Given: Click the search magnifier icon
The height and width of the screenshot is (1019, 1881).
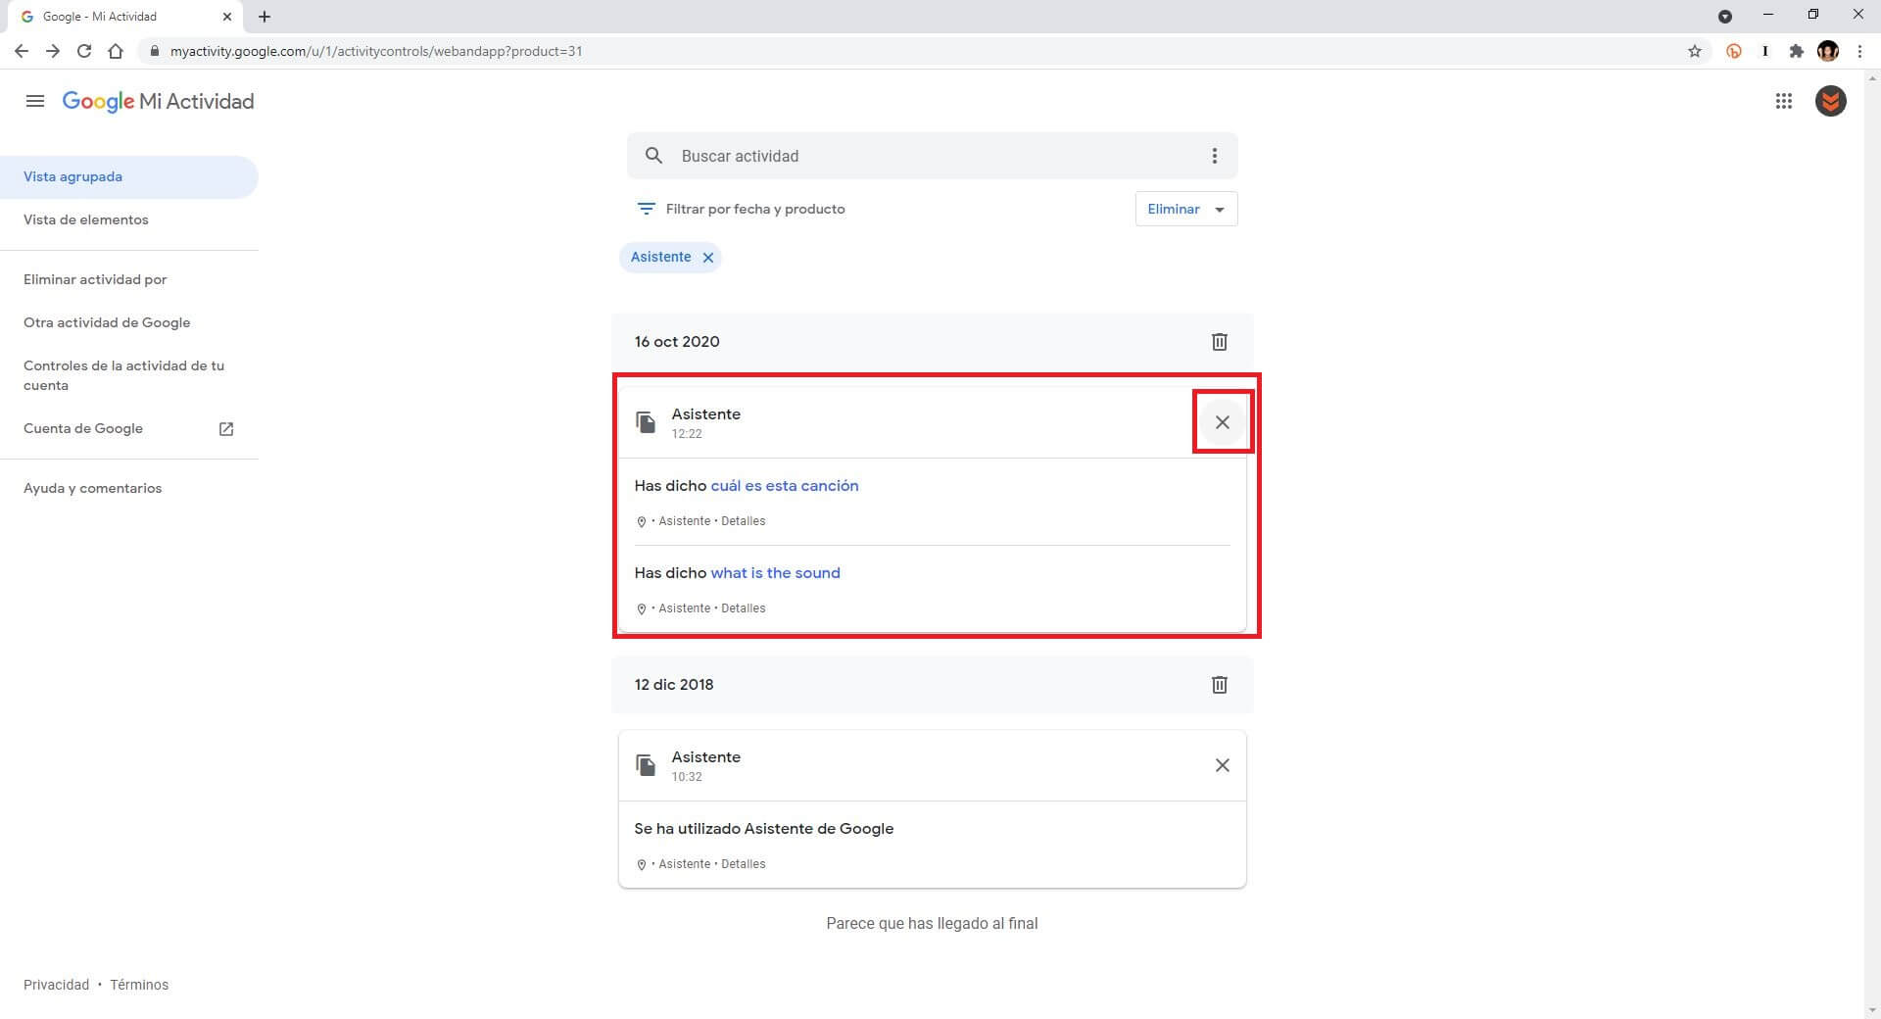Looking at the screenshot, I should 653,156.
